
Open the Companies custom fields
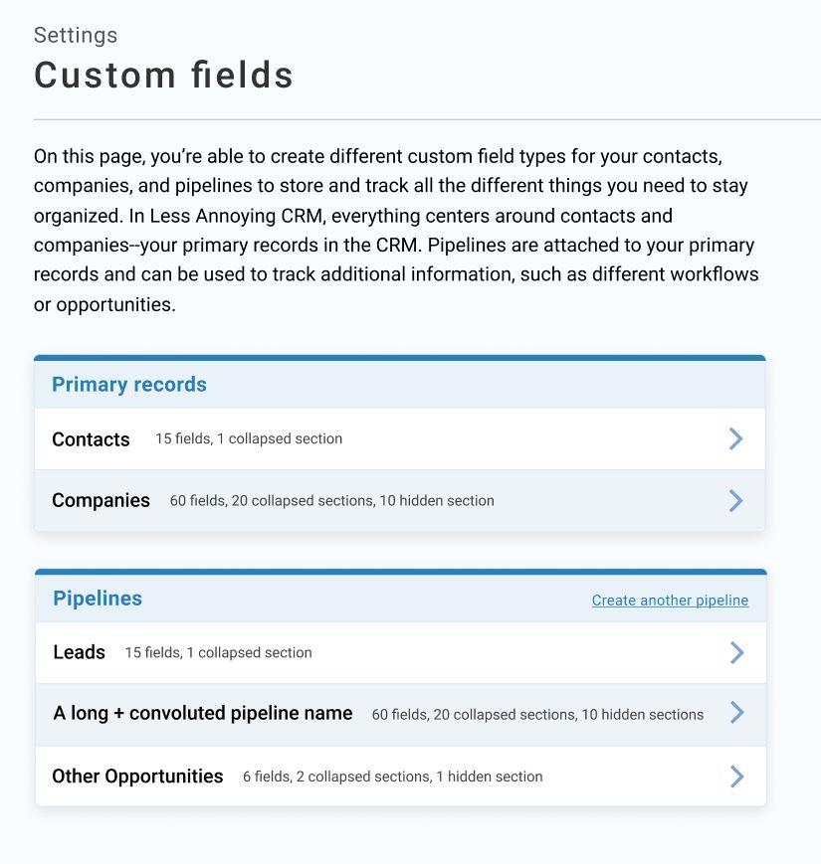[101, 500]
